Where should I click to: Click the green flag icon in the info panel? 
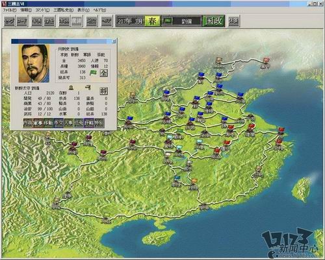(93, 73)
